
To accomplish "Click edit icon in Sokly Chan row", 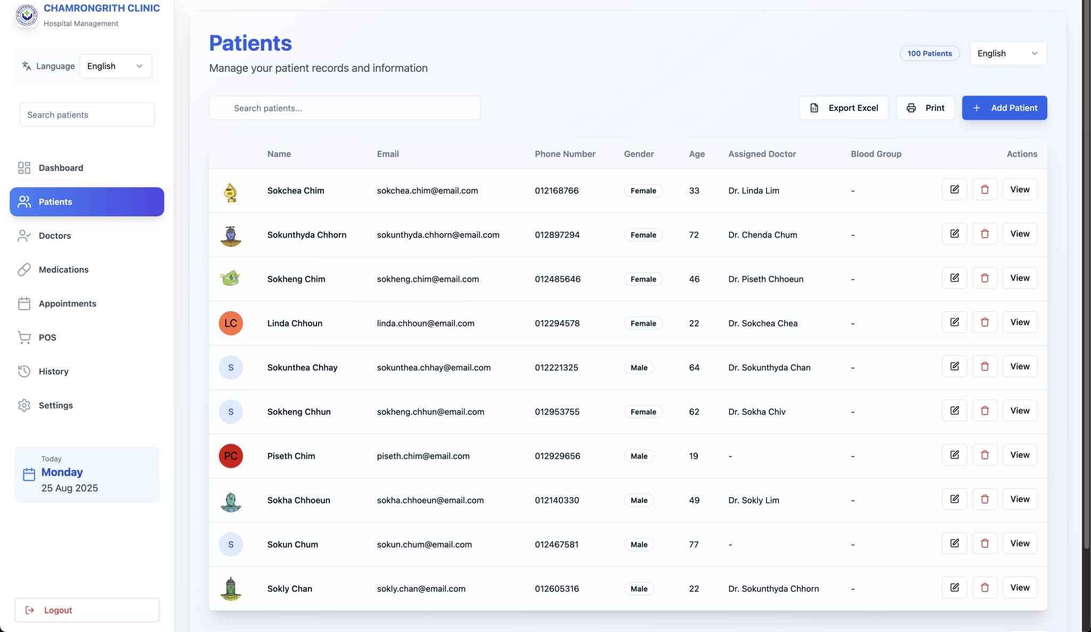I will point(954,587).
